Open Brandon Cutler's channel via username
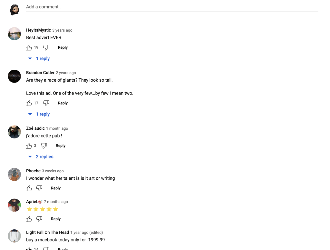Viewport: 330px width, 250px height. 40,73
